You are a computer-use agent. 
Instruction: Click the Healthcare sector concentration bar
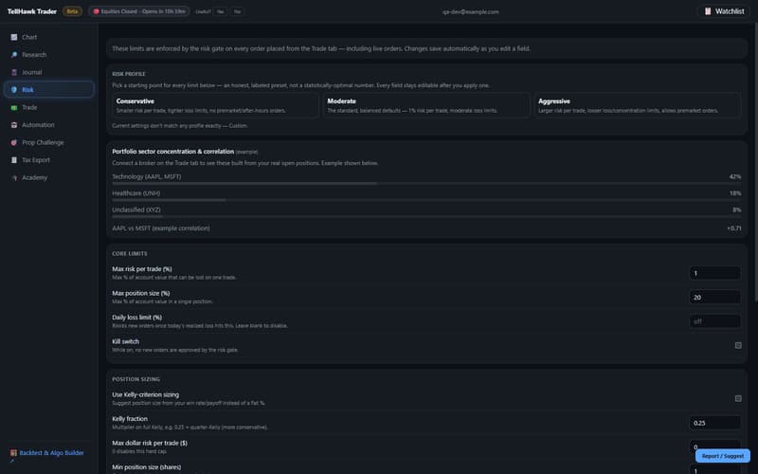426,200
